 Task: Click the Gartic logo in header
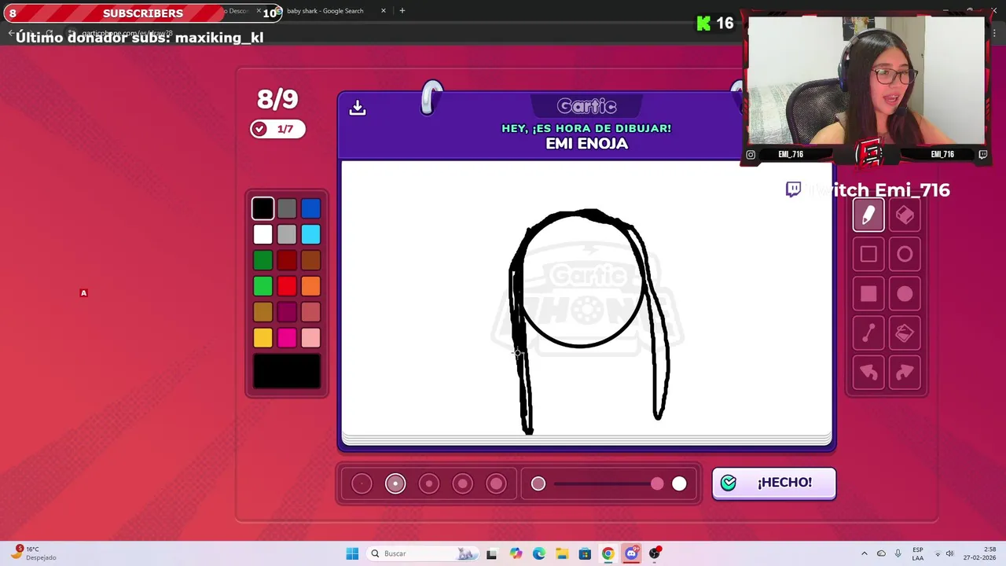point(587,106)
